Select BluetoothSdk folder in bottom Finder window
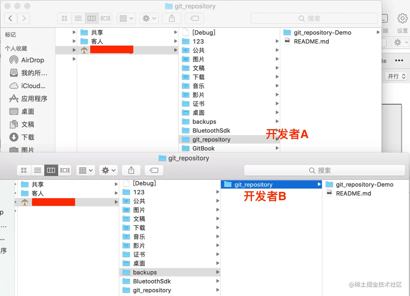The image size is (410, 296). 170,281
